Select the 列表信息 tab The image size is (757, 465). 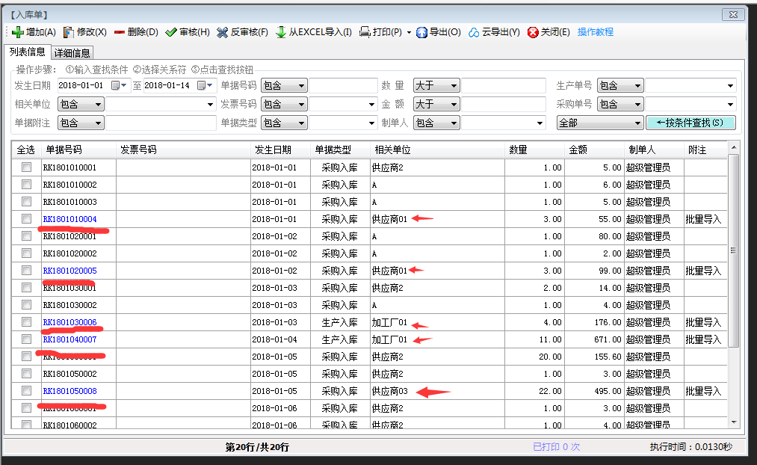click(x=26, y=52)
